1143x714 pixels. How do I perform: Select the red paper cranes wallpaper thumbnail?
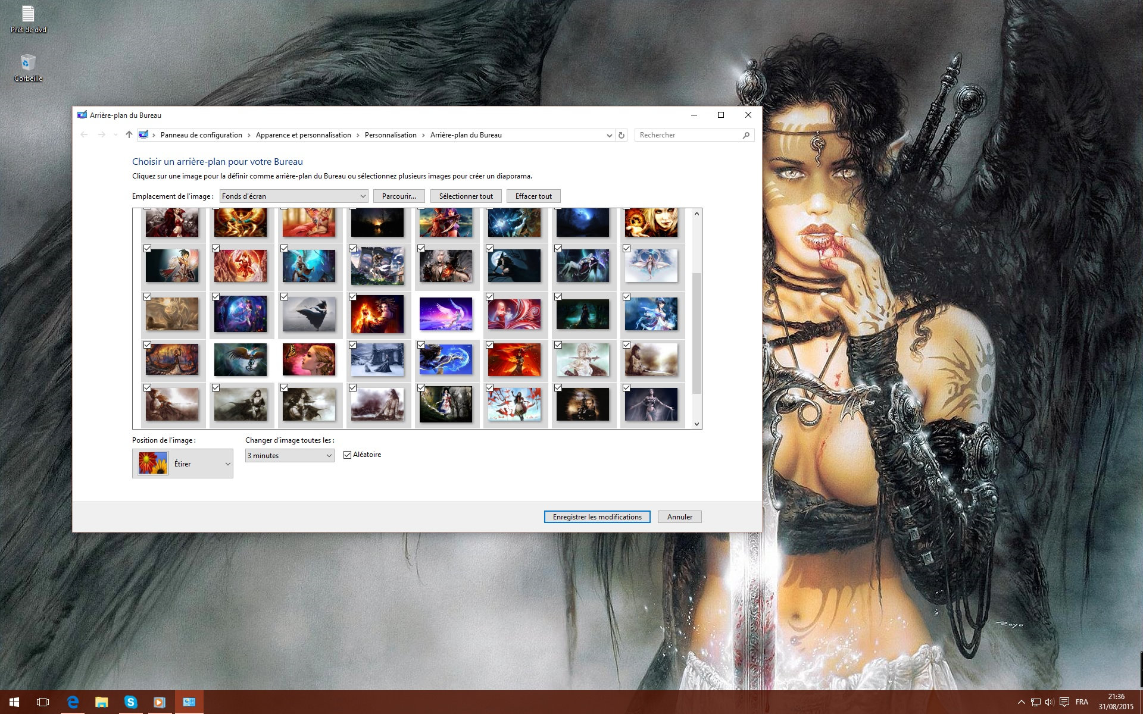point(514,405)
